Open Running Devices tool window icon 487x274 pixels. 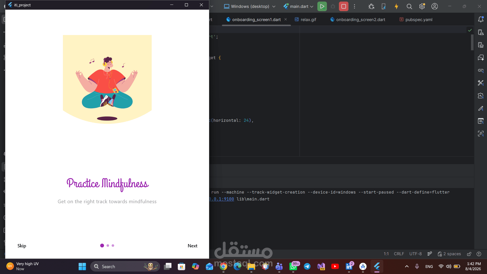481,45
